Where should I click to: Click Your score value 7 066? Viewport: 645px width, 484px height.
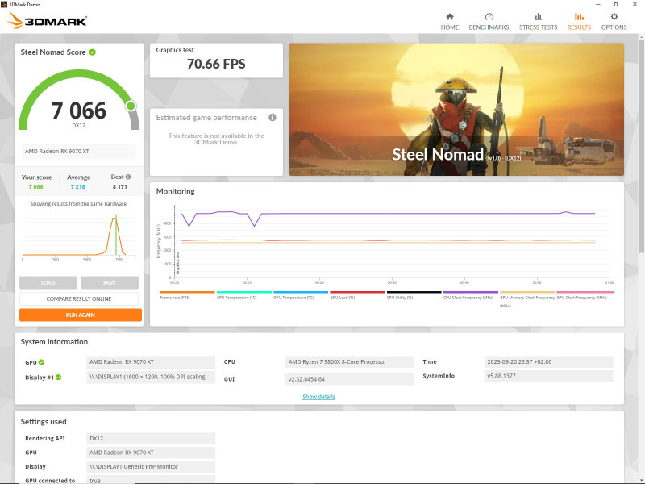pos(35,187)
